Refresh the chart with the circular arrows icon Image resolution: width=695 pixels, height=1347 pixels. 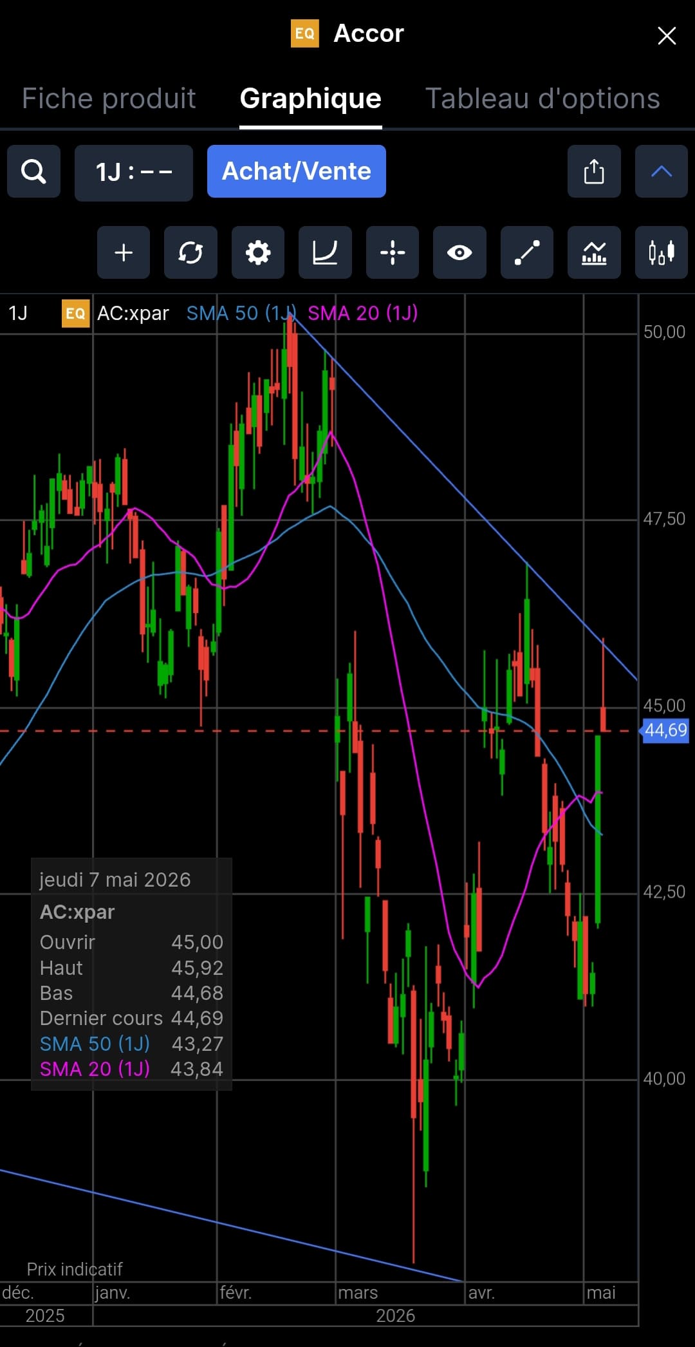[190, 252]
